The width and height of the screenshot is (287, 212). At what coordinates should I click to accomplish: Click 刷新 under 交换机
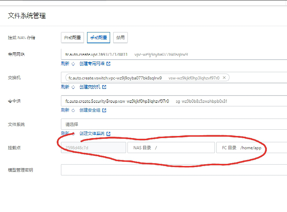(65, 87)
